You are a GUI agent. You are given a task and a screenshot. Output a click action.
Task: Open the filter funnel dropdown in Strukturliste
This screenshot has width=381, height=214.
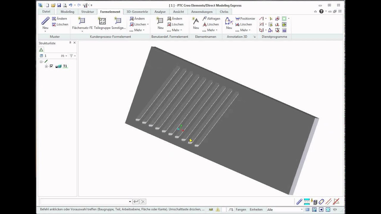pyautogui.click(x=72, y=56)
